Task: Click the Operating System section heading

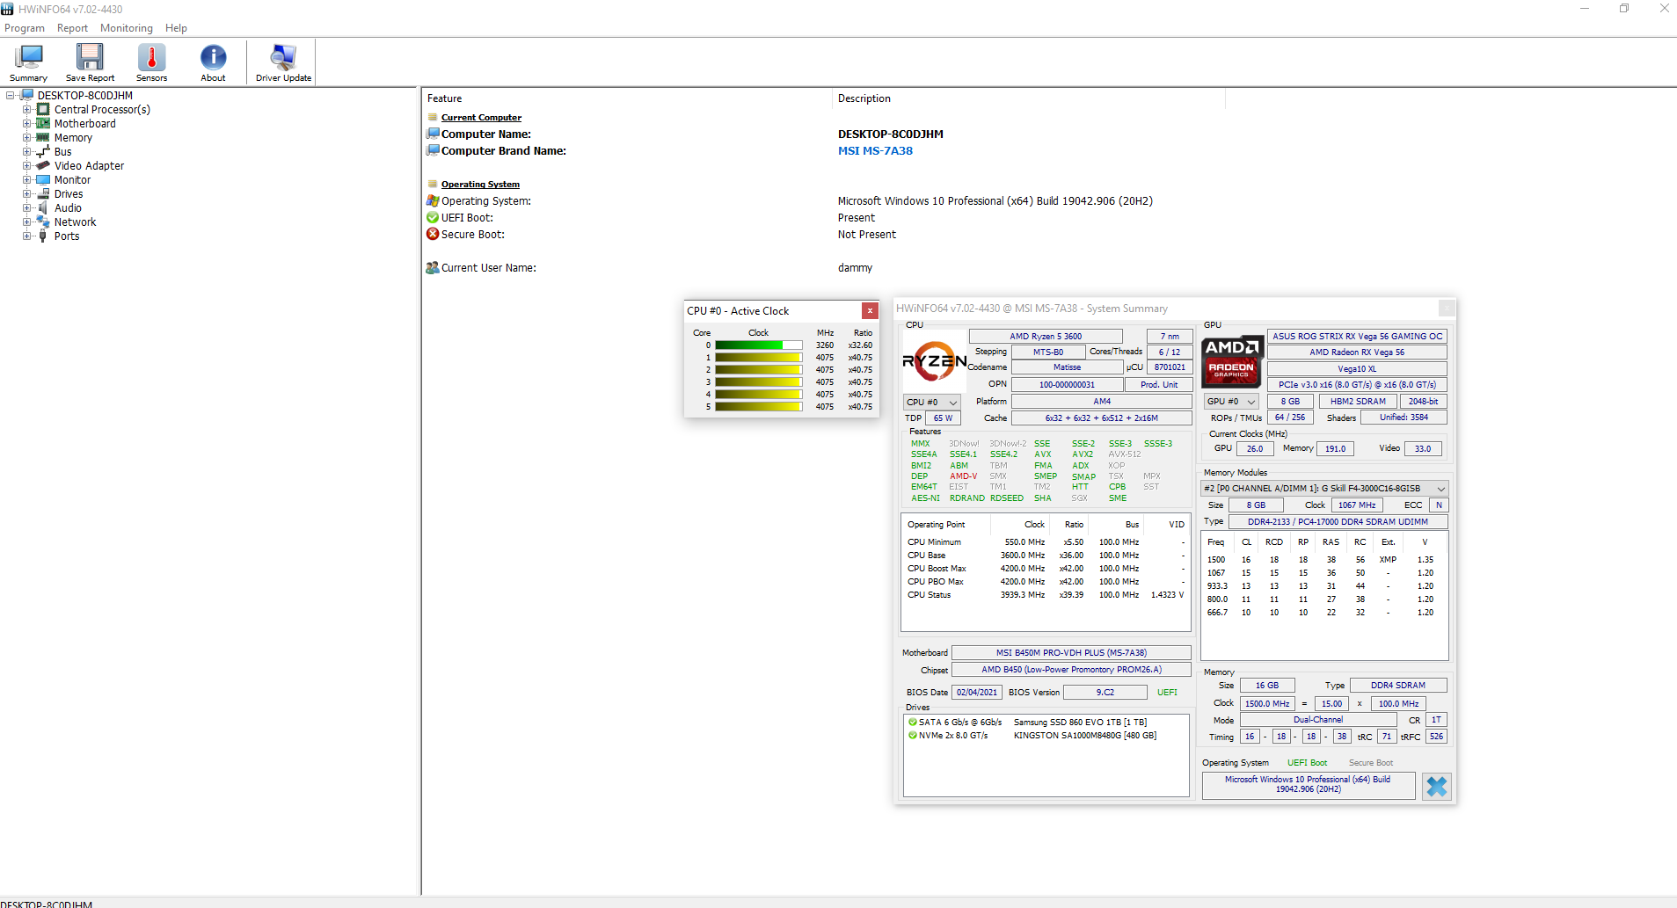Action: 480,185
